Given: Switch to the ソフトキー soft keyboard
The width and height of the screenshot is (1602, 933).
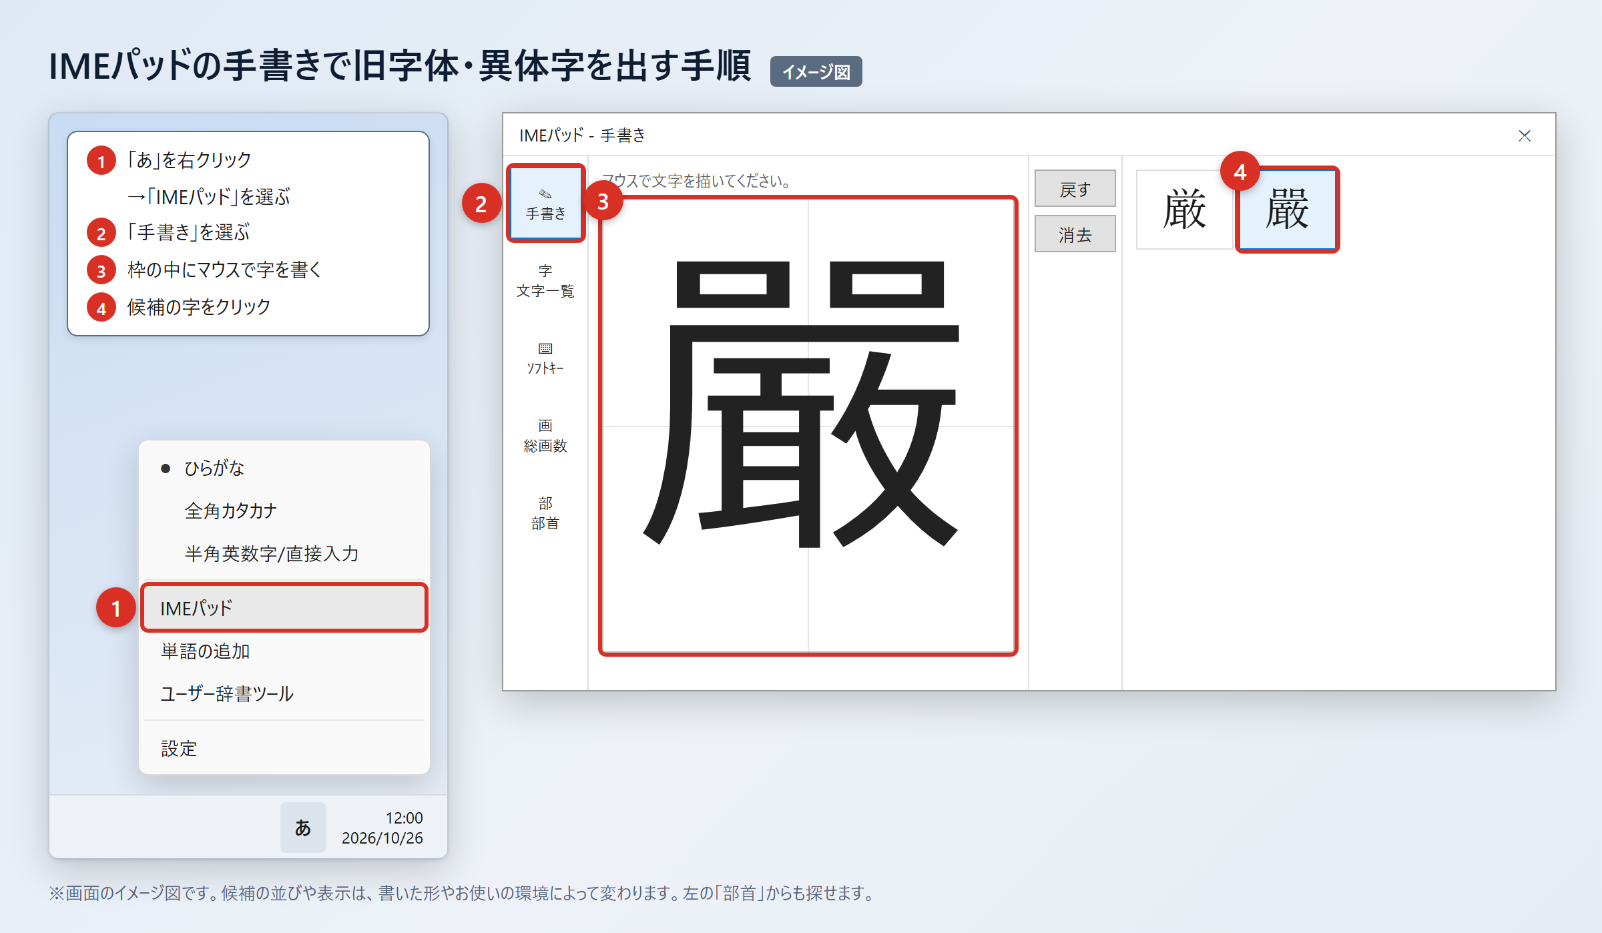Looking at the screenshot, I should pyautogui.click(x=545, y=358).
